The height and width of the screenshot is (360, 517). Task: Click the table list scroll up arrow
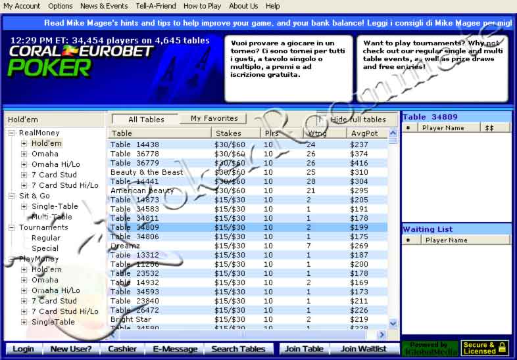point(393,133)
